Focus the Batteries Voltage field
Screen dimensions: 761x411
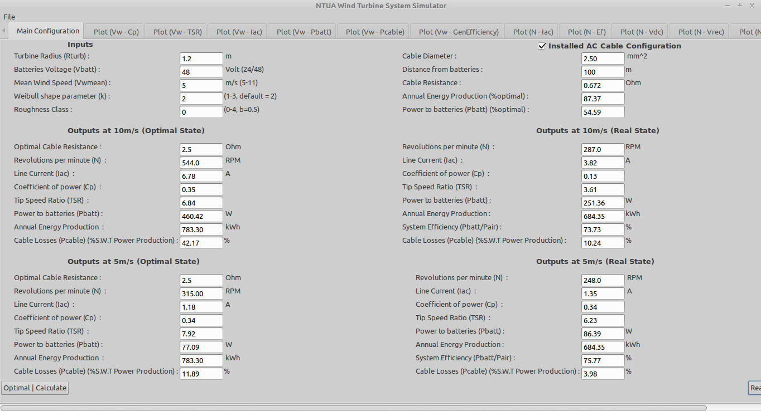[x=201, y=72]
